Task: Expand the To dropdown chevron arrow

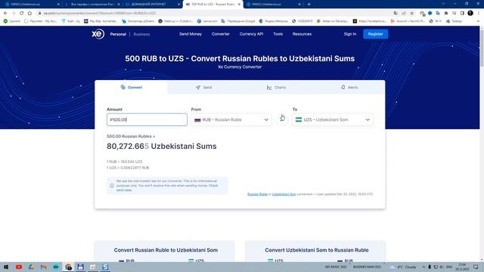Action: (368, 119)
